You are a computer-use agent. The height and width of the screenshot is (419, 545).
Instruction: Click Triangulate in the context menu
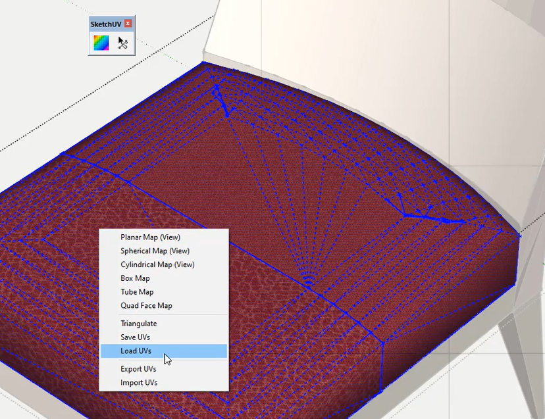point(138,324)
